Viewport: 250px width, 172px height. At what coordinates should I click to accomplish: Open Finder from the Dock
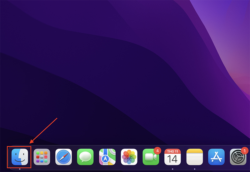[x=20, y=157]
